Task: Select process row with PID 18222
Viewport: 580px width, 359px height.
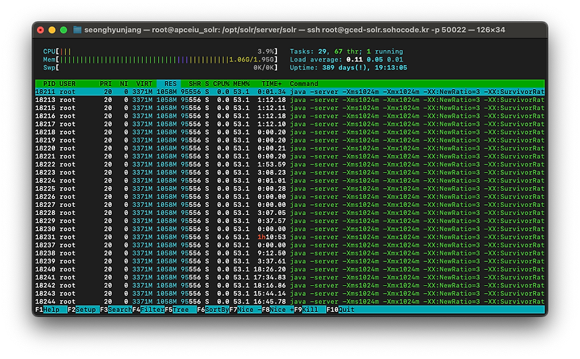Action: (289, 164)
